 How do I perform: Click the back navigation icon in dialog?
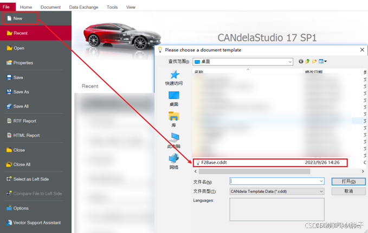coord(301,61)
